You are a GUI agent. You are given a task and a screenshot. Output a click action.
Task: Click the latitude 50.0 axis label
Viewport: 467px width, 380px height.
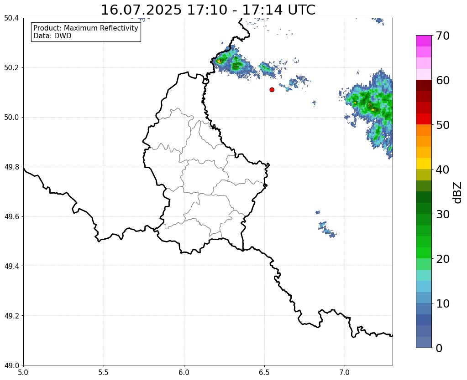tap(11, 118)
